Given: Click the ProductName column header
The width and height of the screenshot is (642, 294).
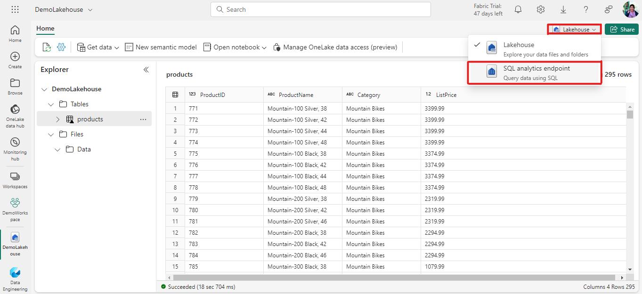Looking at the screenshot, I should click(x=303, y=95).
